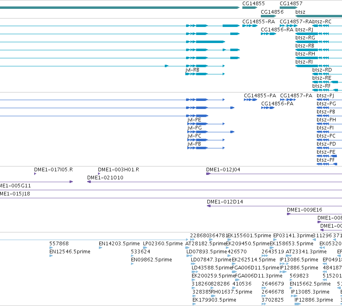Screen dimensions: 342x306
Task: Select EST EK262514.5prime
Action: point(254,260)
